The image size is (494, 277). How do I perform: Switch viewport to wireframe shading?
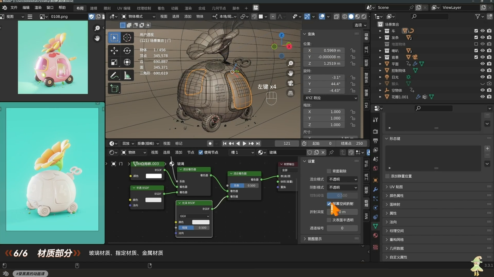[x=344, y=17]
